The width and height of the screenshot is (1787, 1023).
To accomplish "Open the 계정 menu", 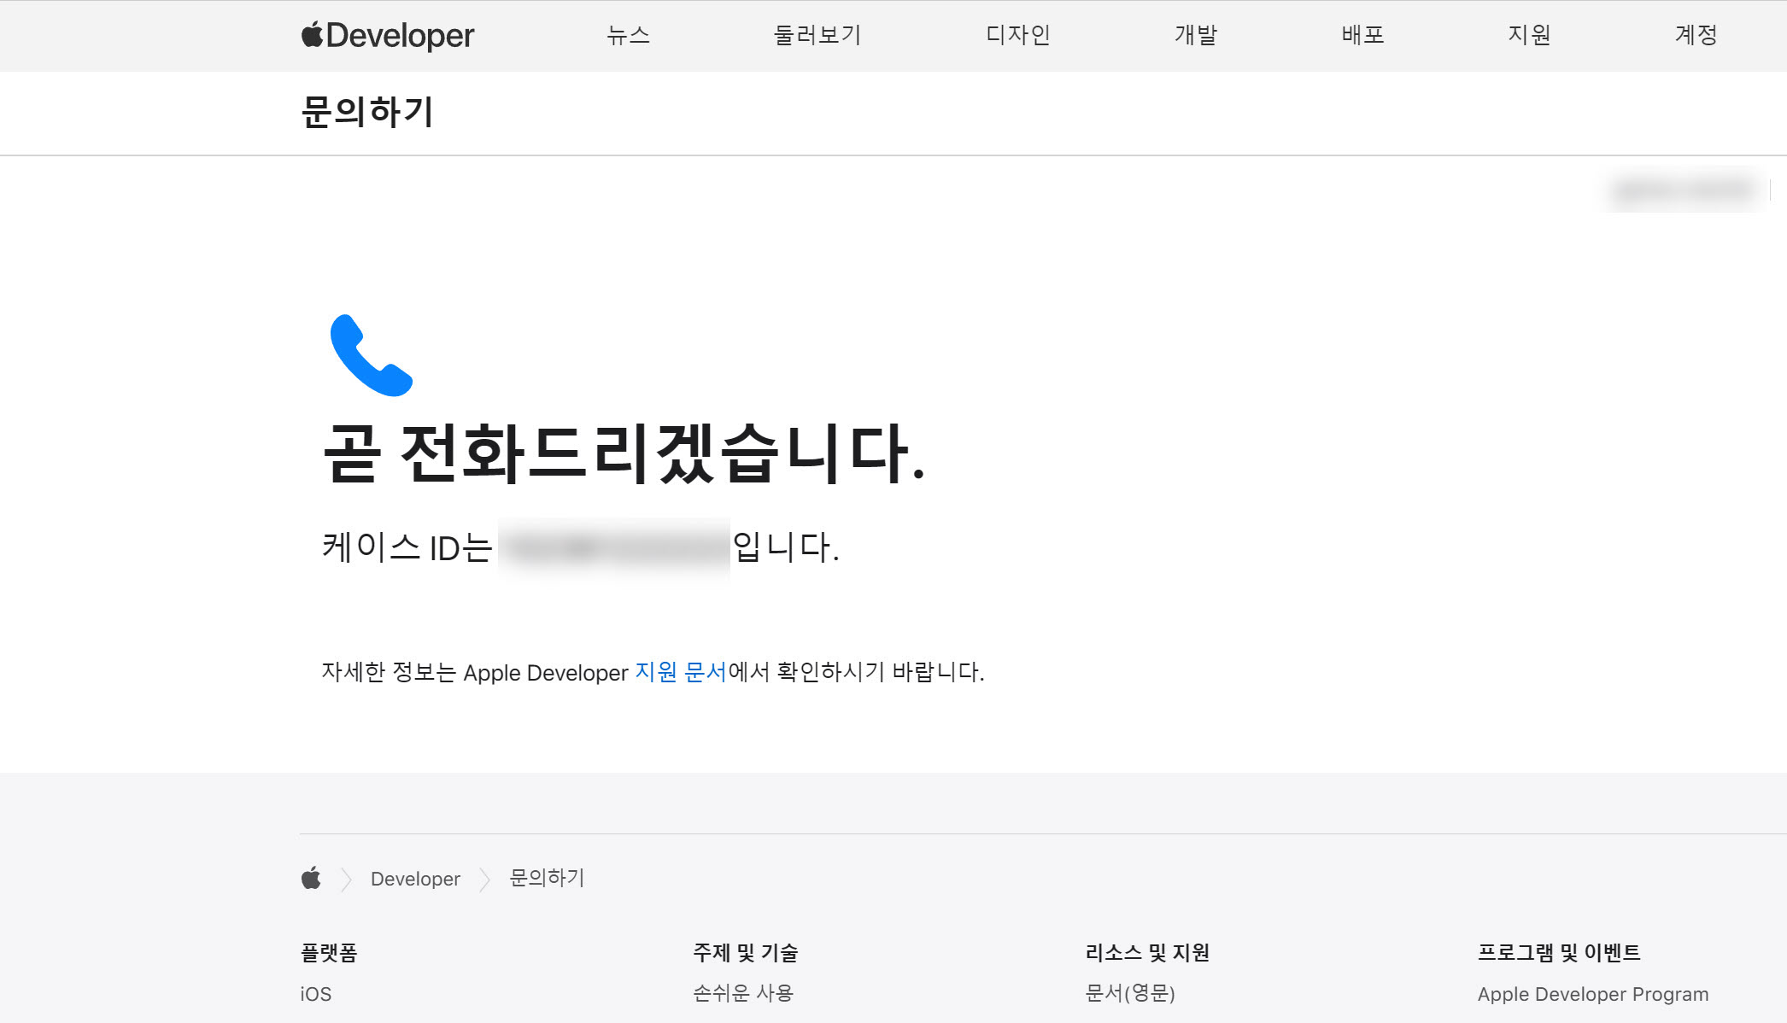I will pyautogui.click(x=1696, y=35).
